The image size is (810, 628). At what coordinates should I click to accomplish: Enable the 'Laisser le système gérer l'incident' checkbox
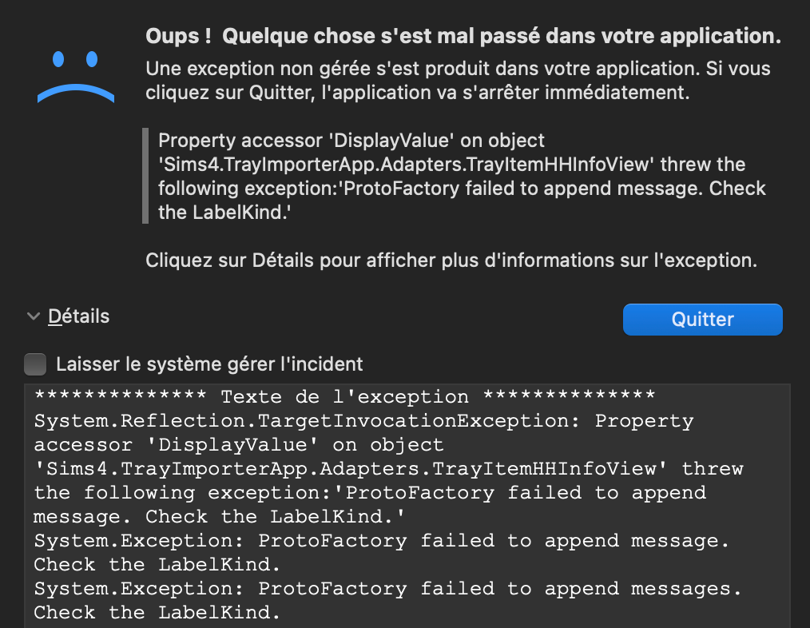pyautogui.click(x=35, y=364)
